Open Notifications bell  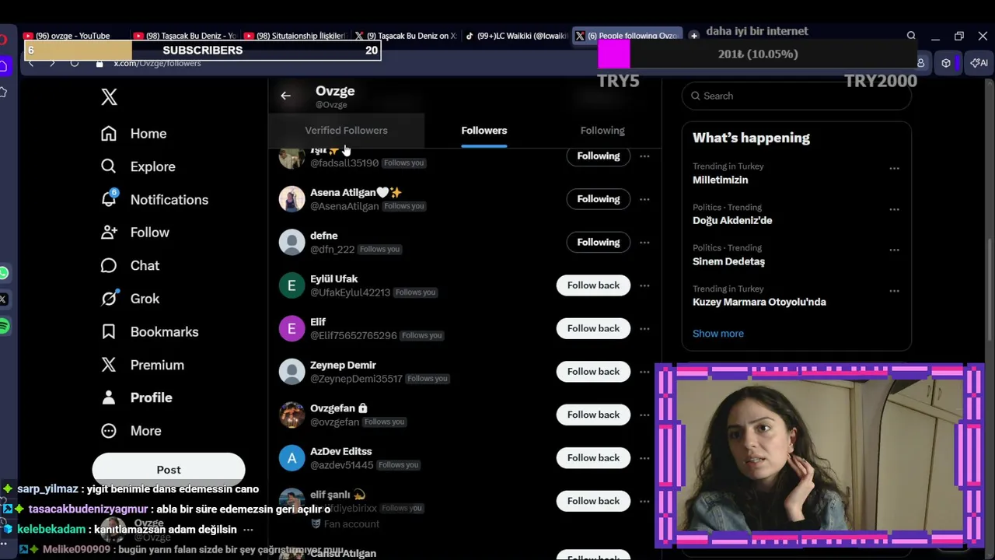(x=155, y=200)
